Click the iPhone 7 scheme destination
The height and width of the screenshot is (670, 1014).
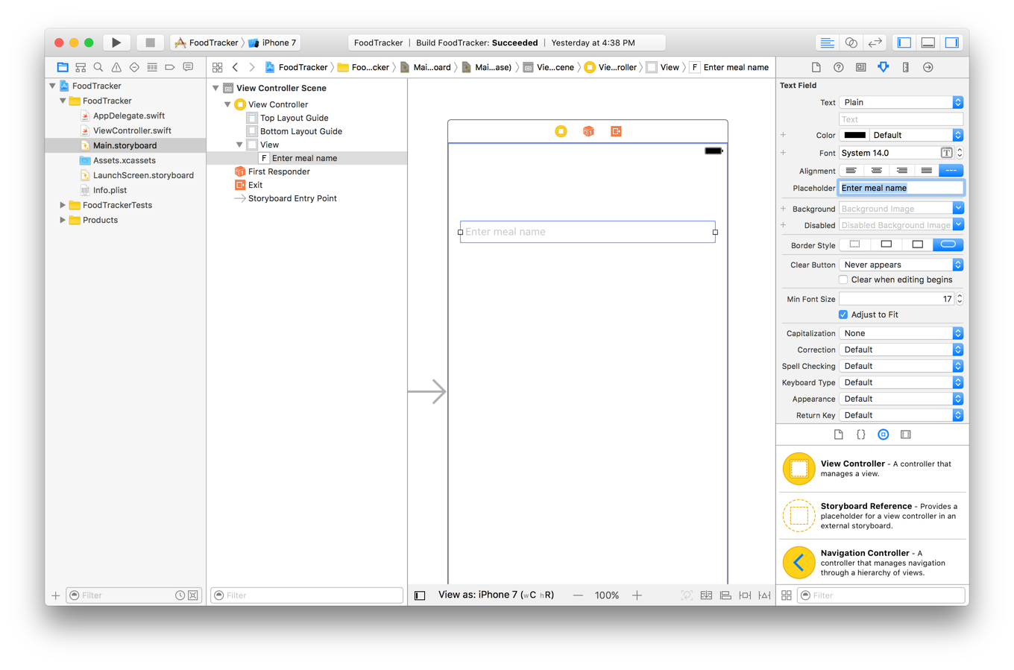(273, 42)
